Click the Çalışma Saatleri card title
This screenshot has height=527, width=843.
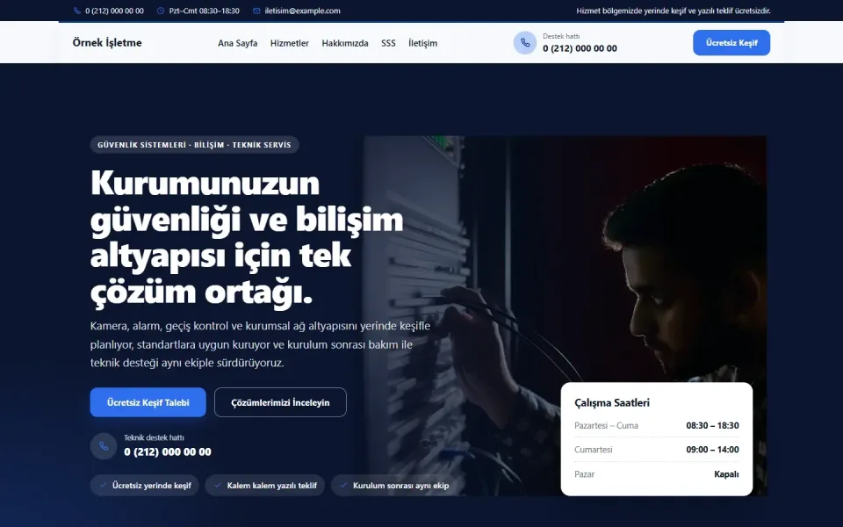click(612, 402)
